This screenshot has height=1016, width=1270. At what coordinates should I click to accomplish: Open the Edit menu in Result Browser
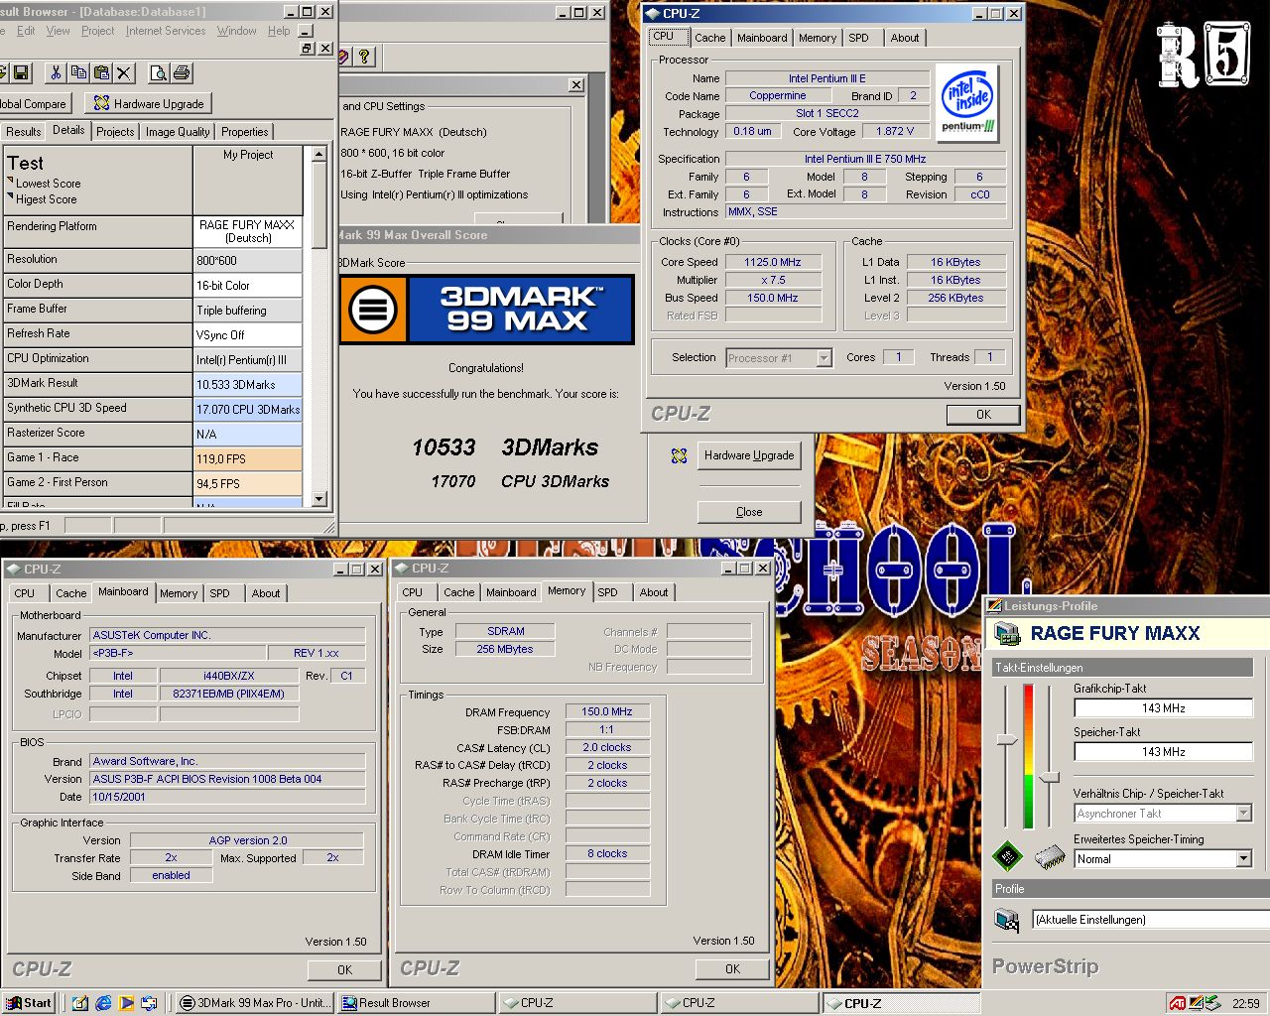coord(26,31)
